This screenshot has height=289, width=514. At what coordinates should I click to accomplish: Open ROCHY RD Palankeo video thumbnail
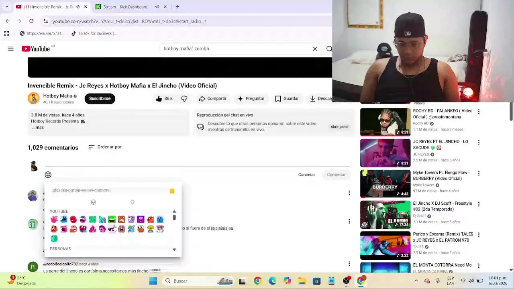[385, 122]
